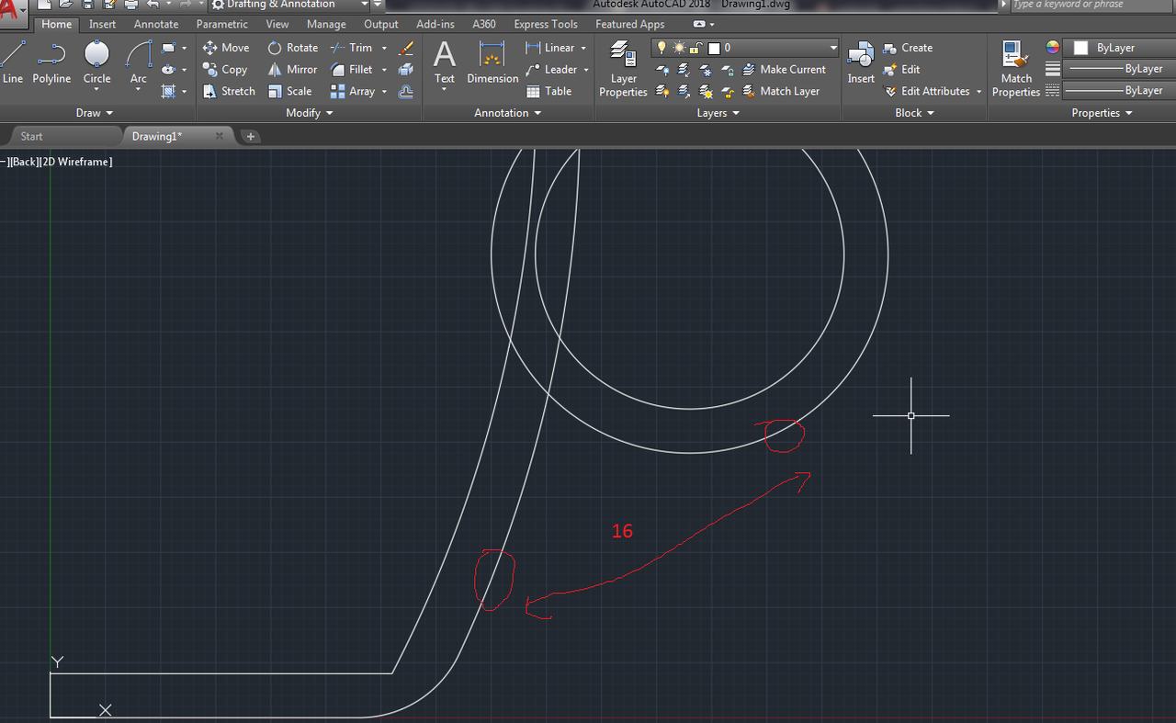Open the Mirror tool
1176x723 pixels.
[x=292, y=69]
